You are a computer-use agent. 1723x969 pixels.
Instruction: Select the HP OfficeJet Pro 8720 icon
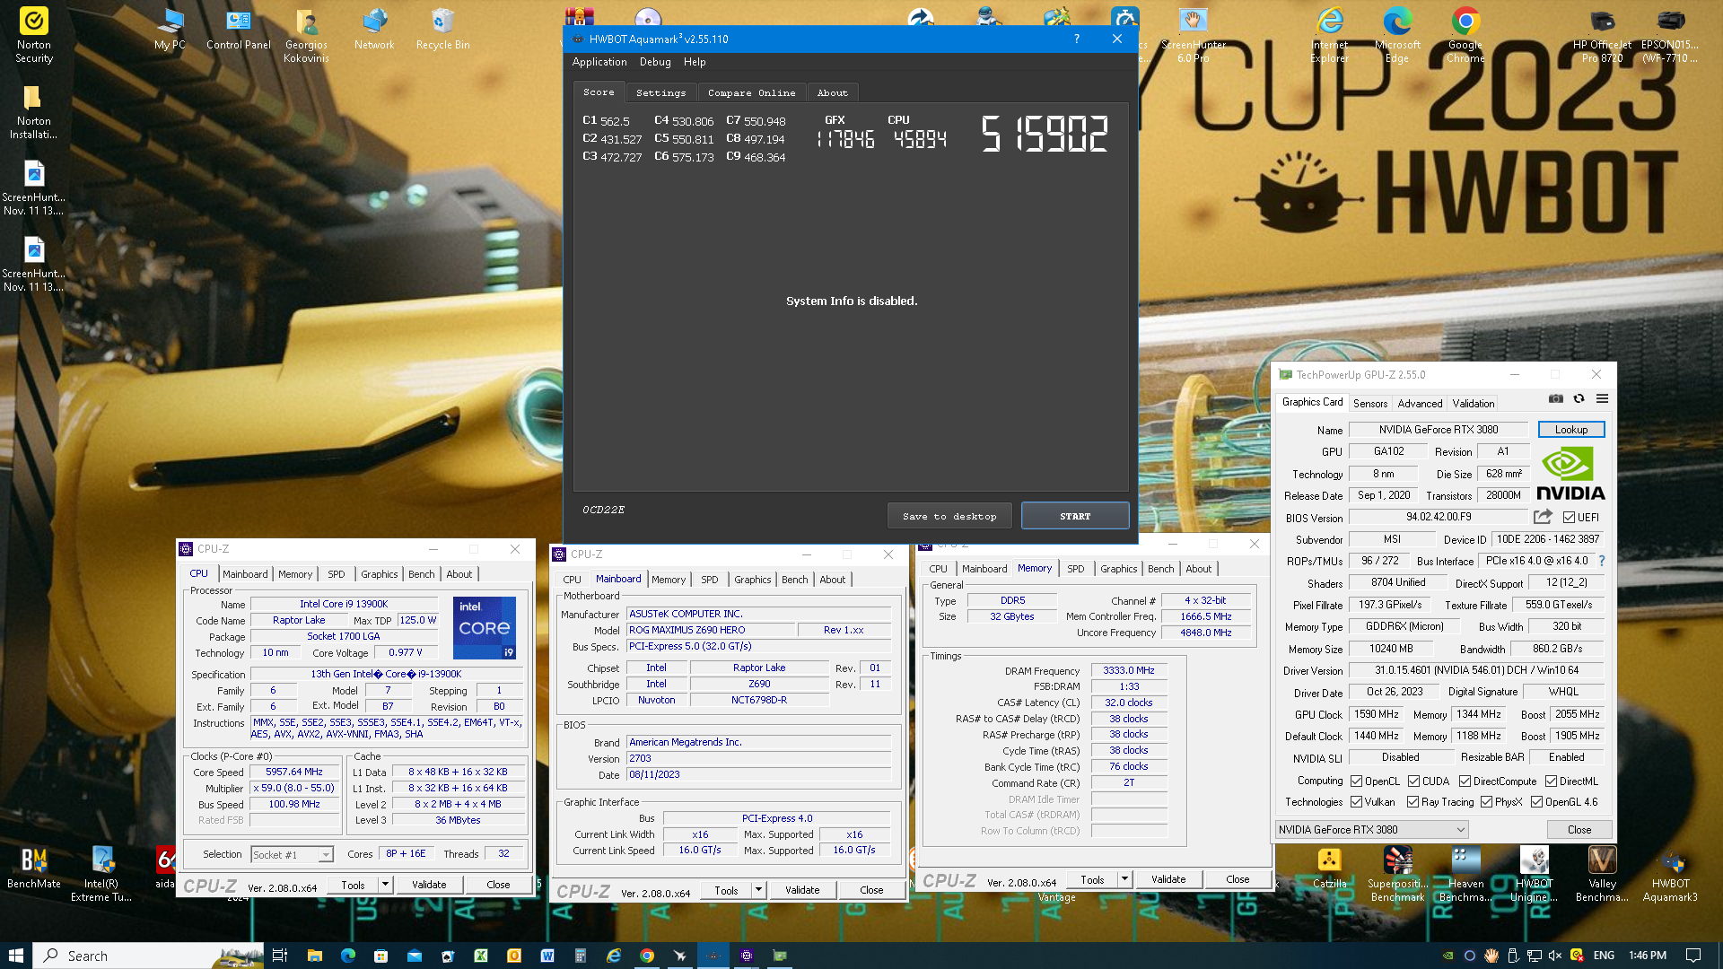click(1602, 36)
